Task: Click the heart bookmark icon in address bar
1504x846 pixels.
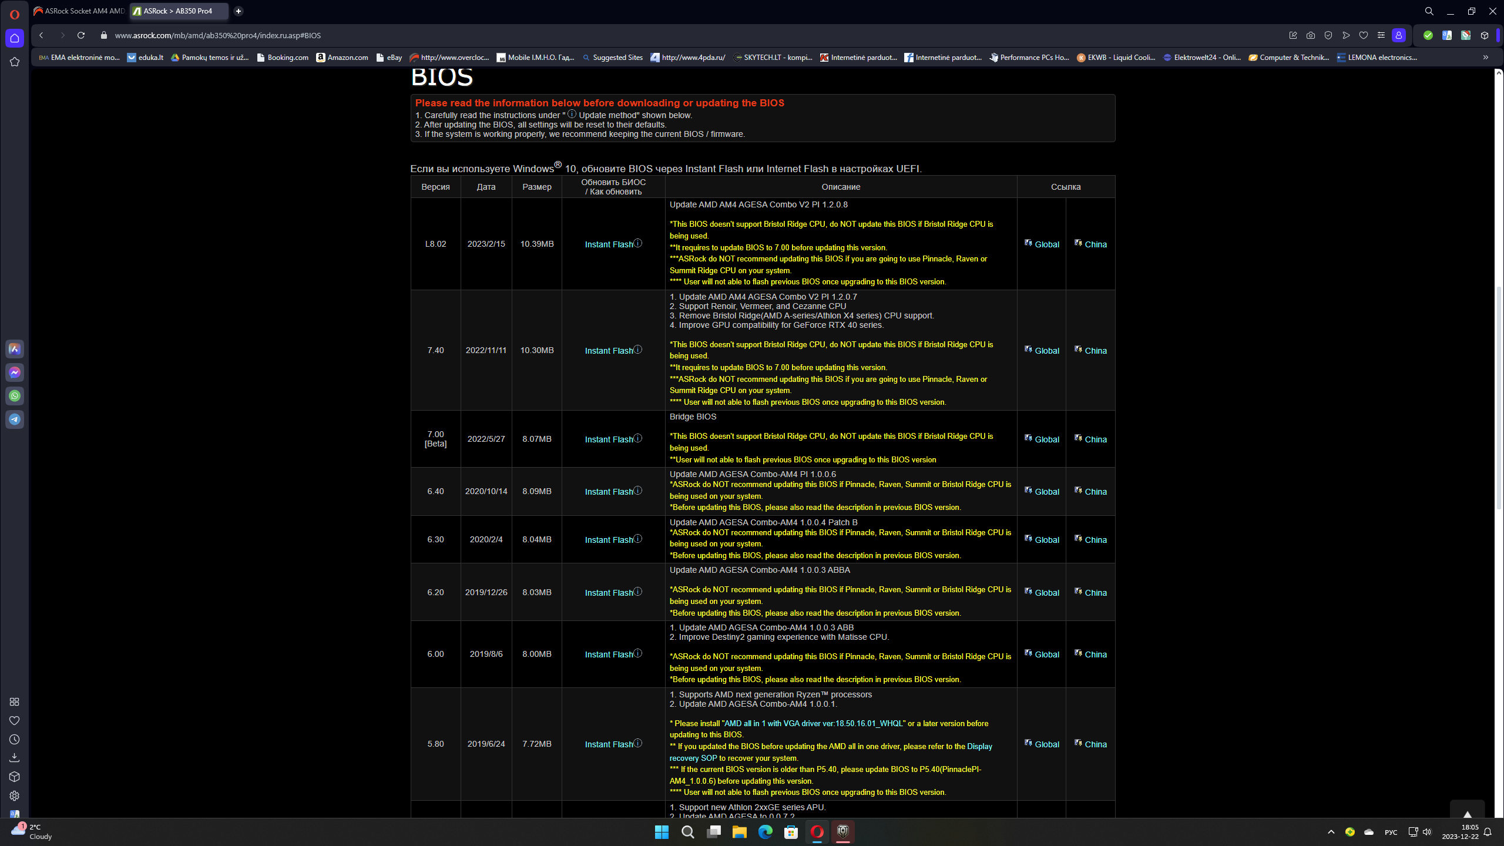Action: (1364, 35)
